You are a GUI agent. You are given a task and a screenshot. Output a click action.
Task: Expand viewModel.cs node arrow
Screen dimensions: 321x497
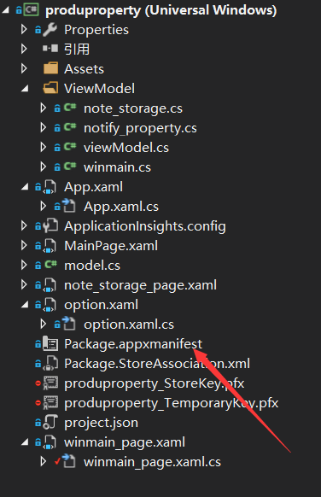pyautogui.click(x=44, y=148)
